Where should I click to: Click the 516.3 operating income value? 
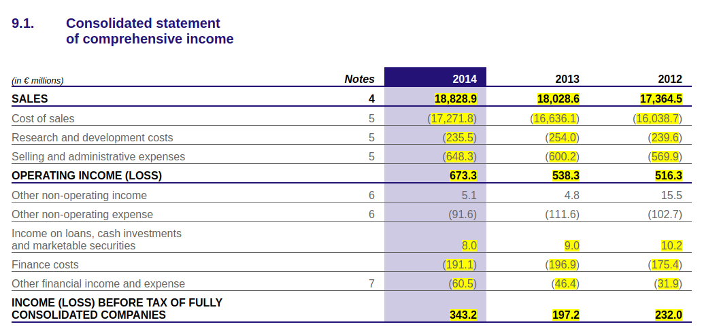669,176
